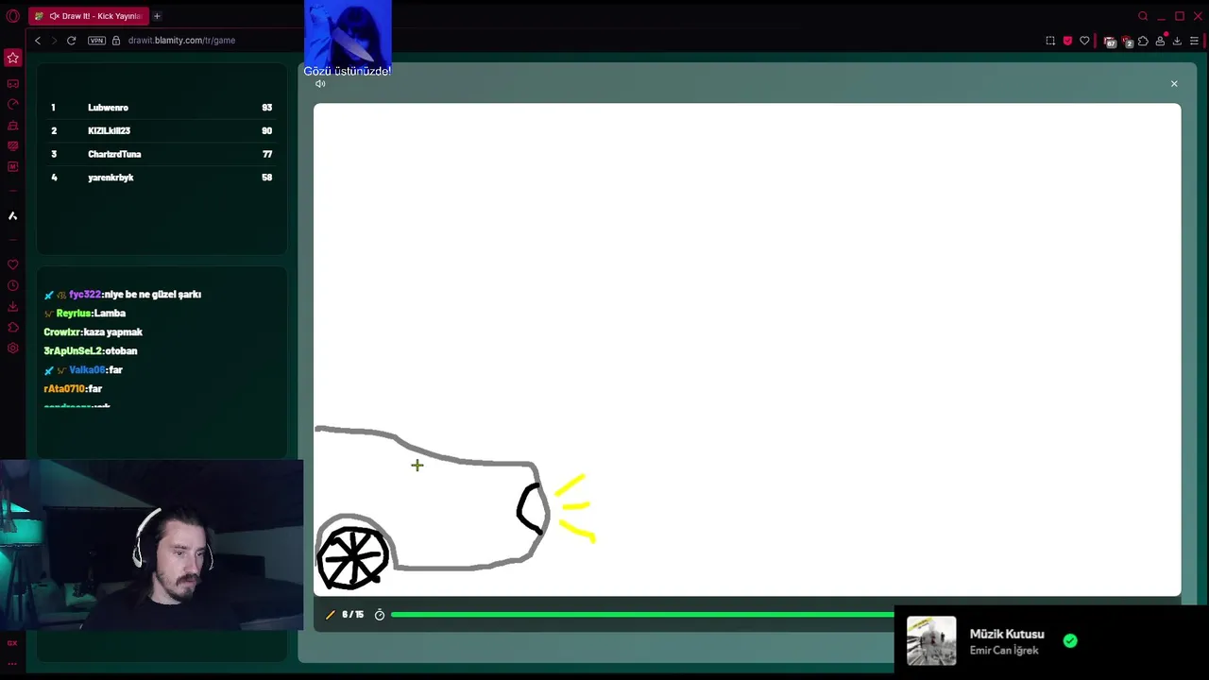
Task: Open the GX Cleaner sidebar icon
Action: pyautogui.click(x=12, y=126)
